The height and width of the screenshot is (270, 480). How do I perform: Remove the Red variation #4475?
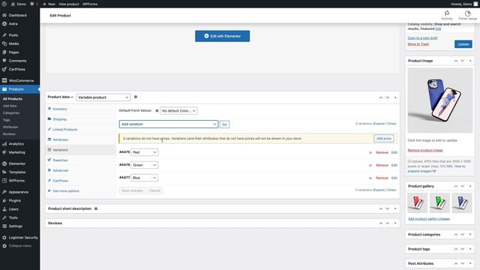382,152
